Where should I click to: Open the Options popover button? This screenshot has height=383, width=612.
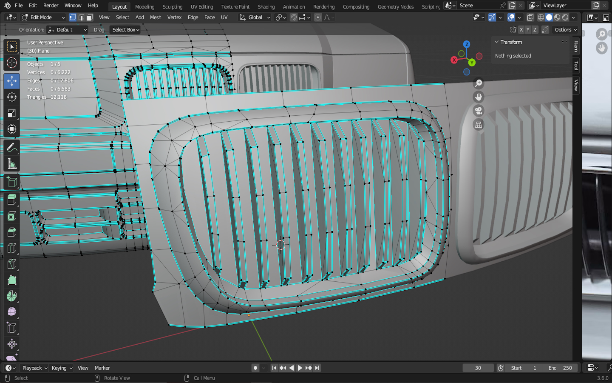point(565,30)
